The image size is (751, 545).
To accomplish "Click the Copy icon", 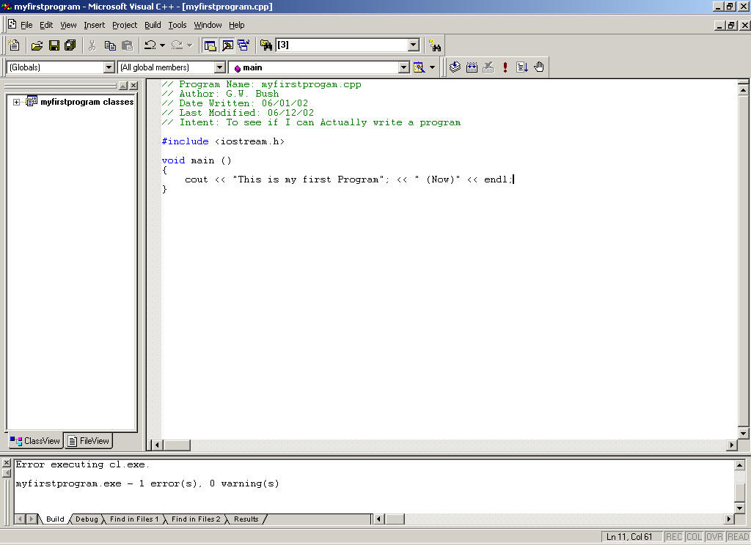I will point(110,45).
